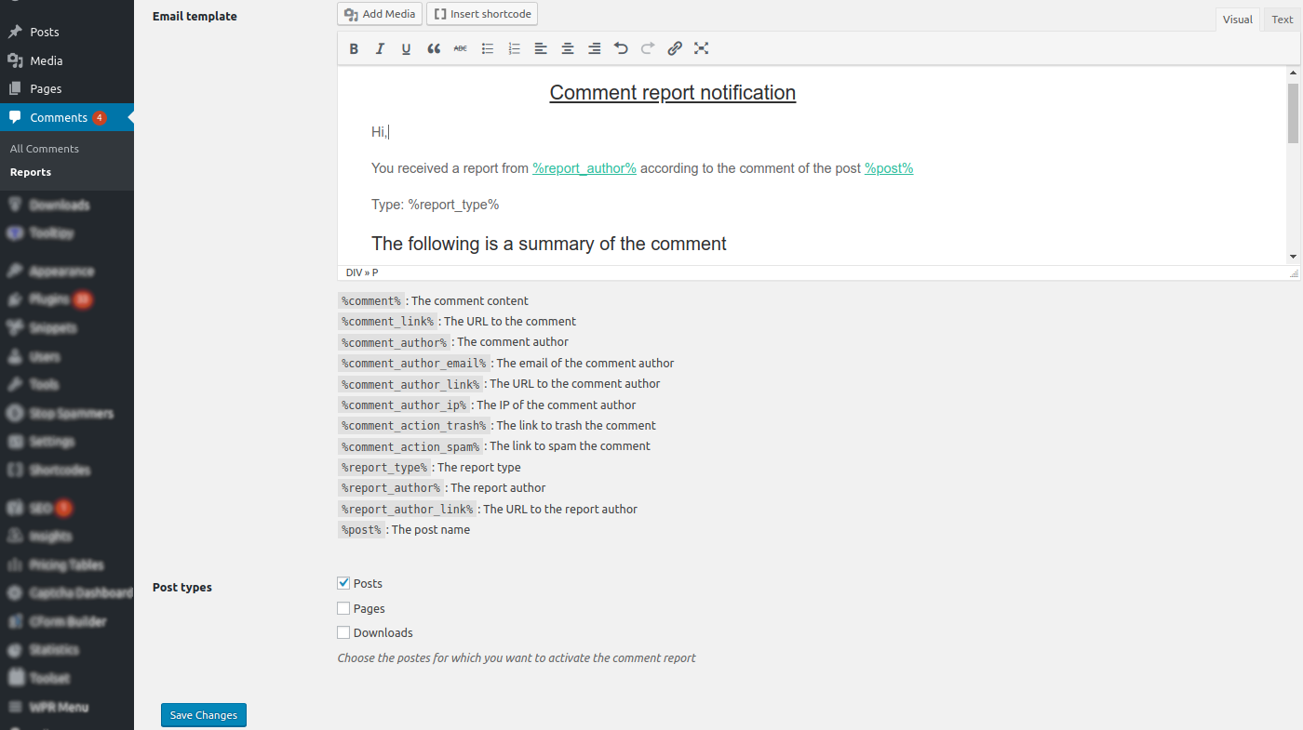Click the %comment_author% placeholder code
The height and width of the screenshot is (730, 1303).
(394, 342)
